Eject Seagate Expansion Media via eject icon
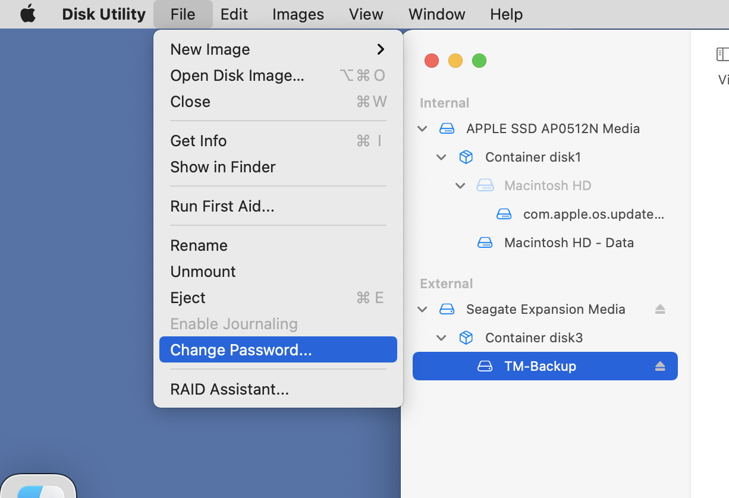This screenshot has width=729, height=498. pyautogui.click(x=660, y=309)
